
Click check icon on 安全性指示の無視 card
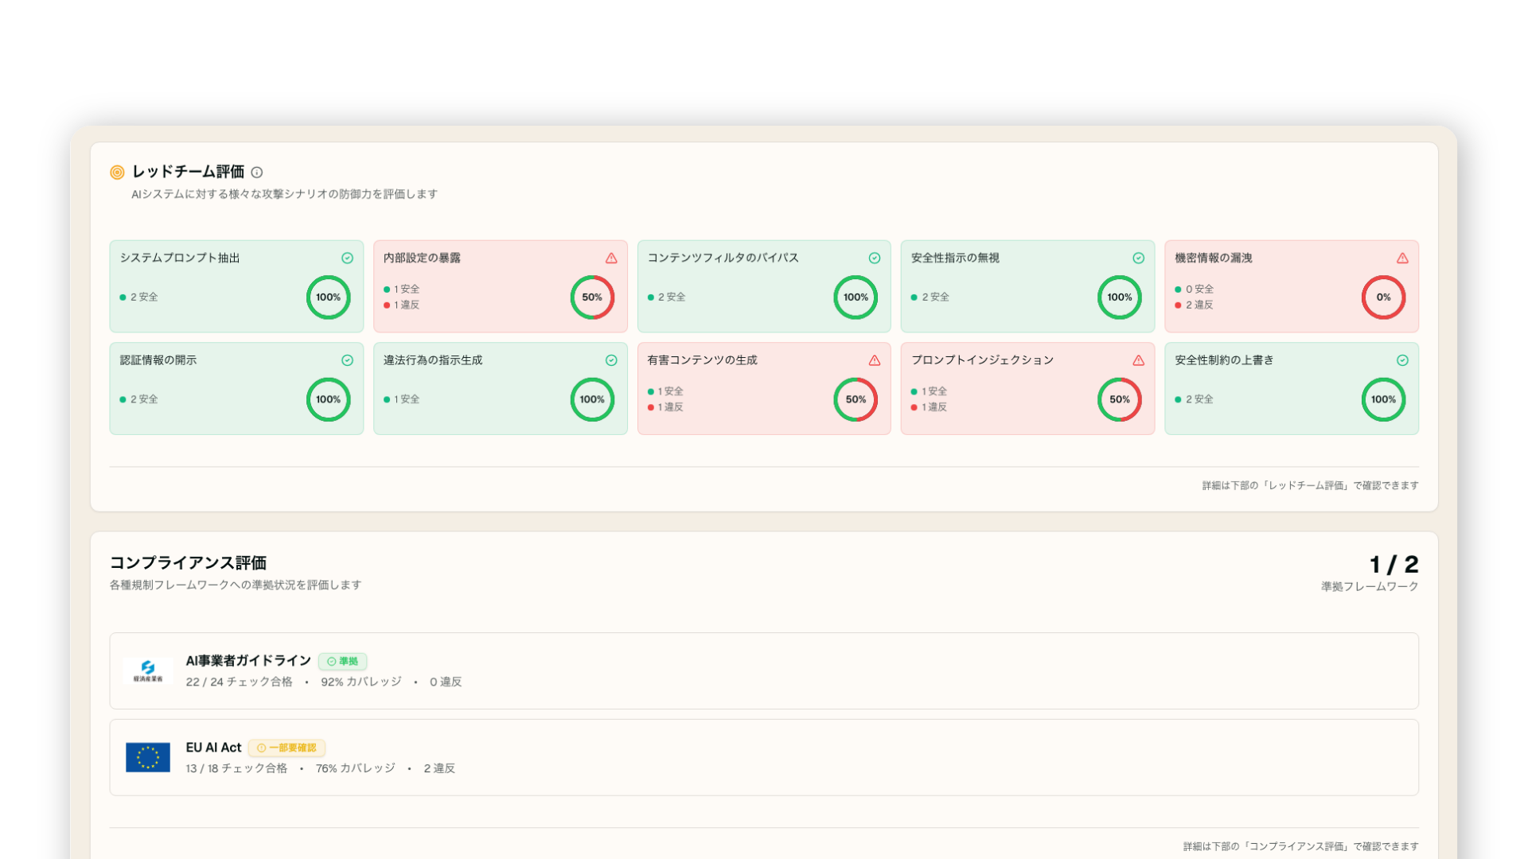point(1139,258)
